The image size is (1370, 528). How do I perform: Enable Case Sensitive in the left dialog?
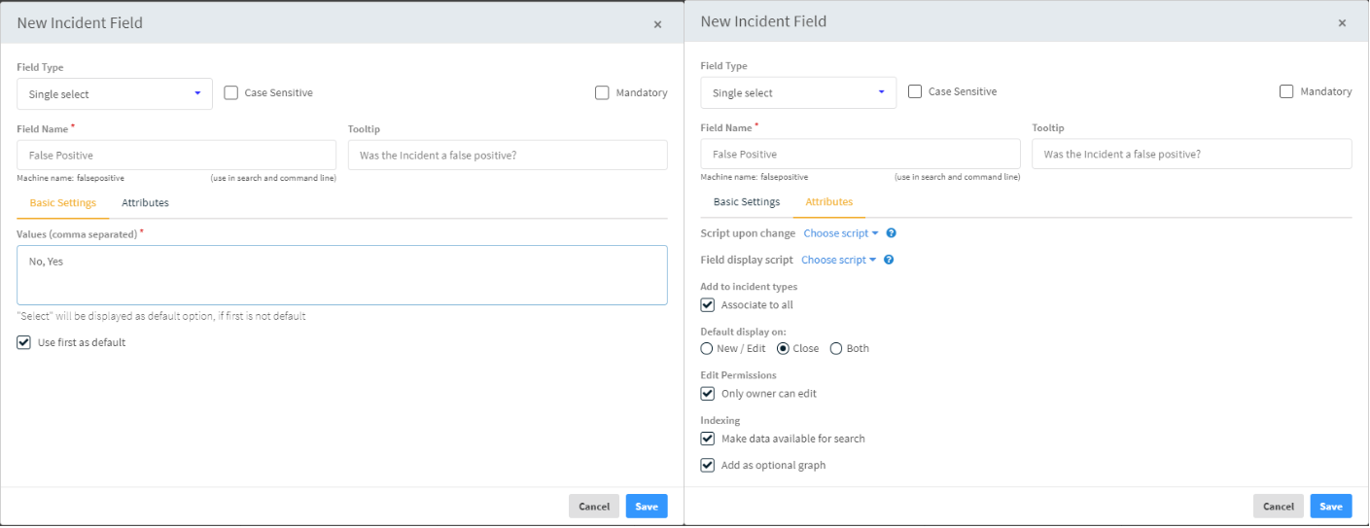click(231, 93)
